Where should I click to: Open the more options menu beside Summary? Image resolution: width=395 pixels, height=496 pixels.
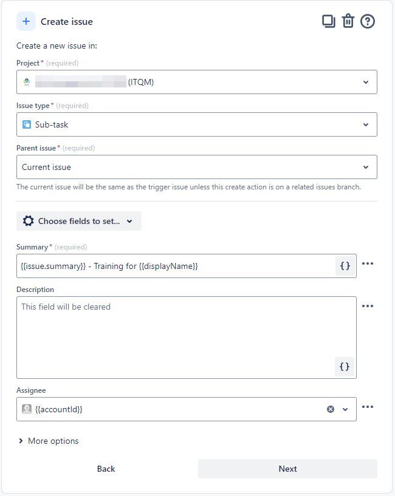(x=368, y=263)
